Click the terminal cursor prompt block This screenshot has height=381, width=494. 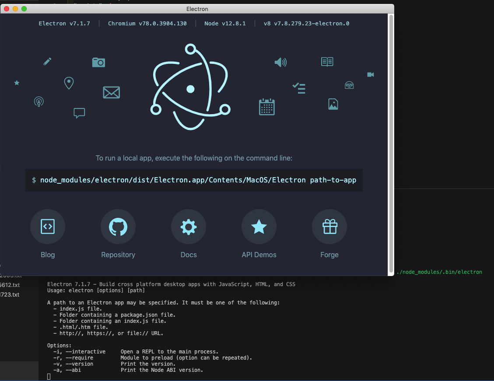click(49, 377)
